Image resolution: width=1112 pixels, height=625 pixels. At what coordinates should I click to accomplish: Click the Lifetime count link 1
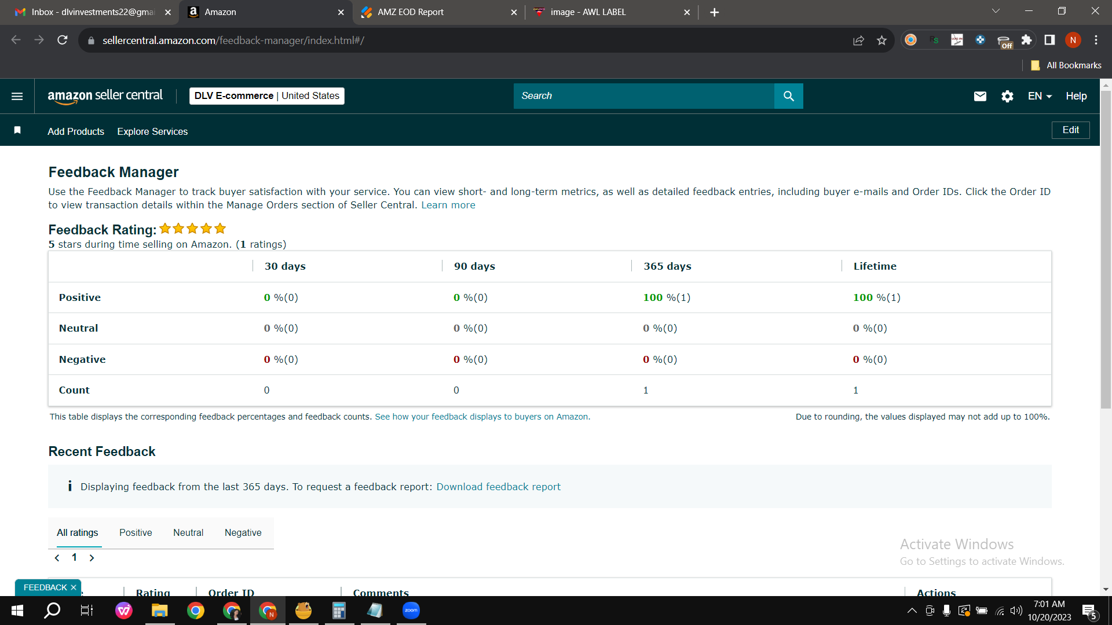point(855,391)
